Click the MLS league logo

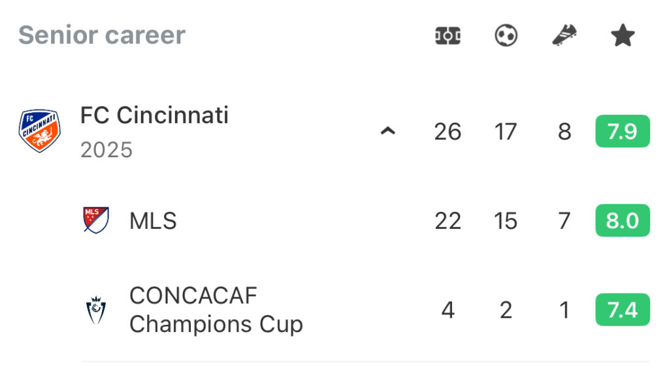(96, 220)
